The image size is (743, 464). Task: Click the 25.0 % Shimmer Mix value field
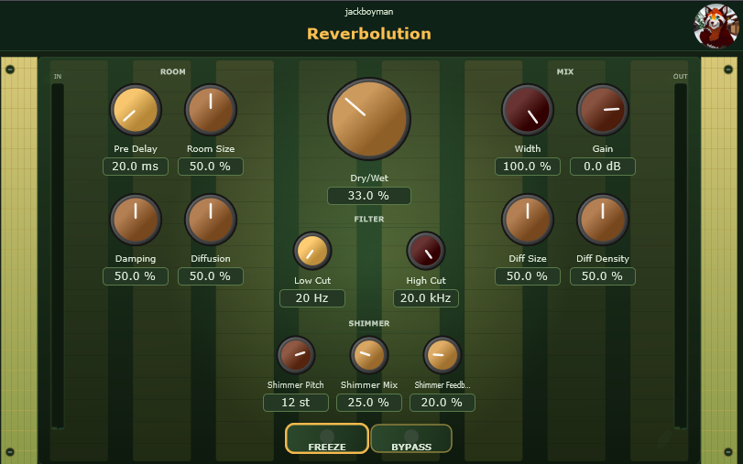click(x=369, y=403)
